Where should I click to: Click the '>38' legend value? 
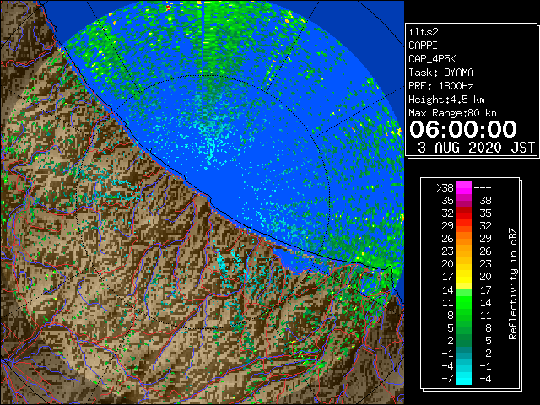[445, 188]
